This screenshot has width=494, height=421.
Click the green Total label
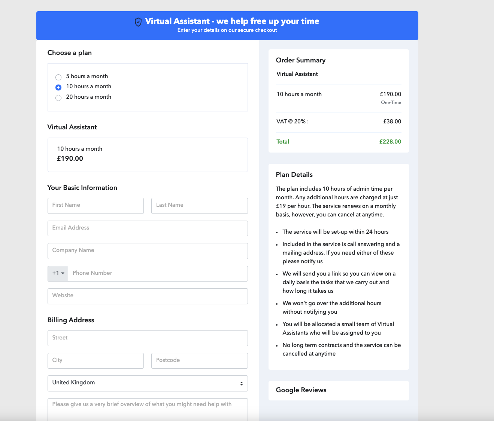(283, 142)
